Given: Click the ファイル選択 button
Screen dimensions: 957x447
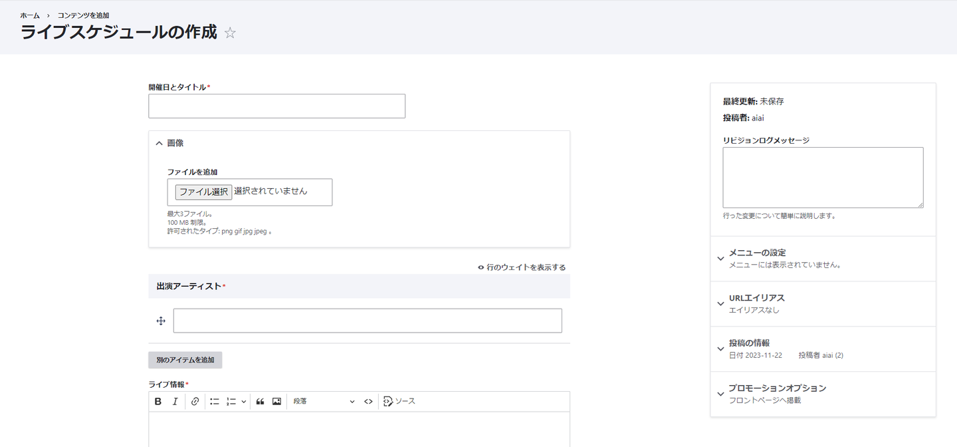Looking at the screenshot, I should click(203, 192).
